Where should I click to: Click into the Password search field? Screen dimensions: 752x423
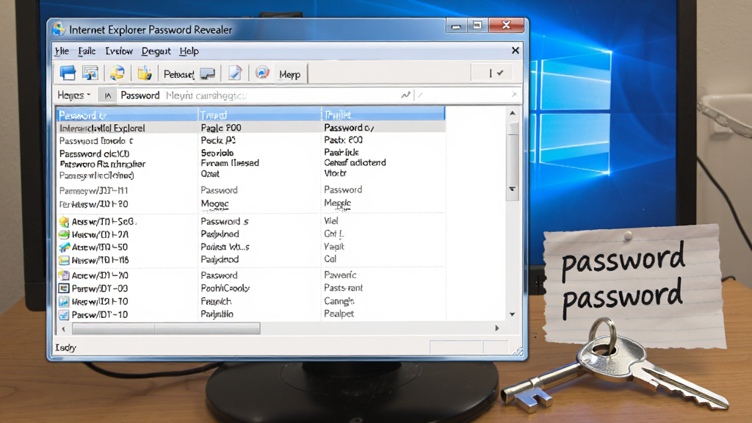coord(259,95)
